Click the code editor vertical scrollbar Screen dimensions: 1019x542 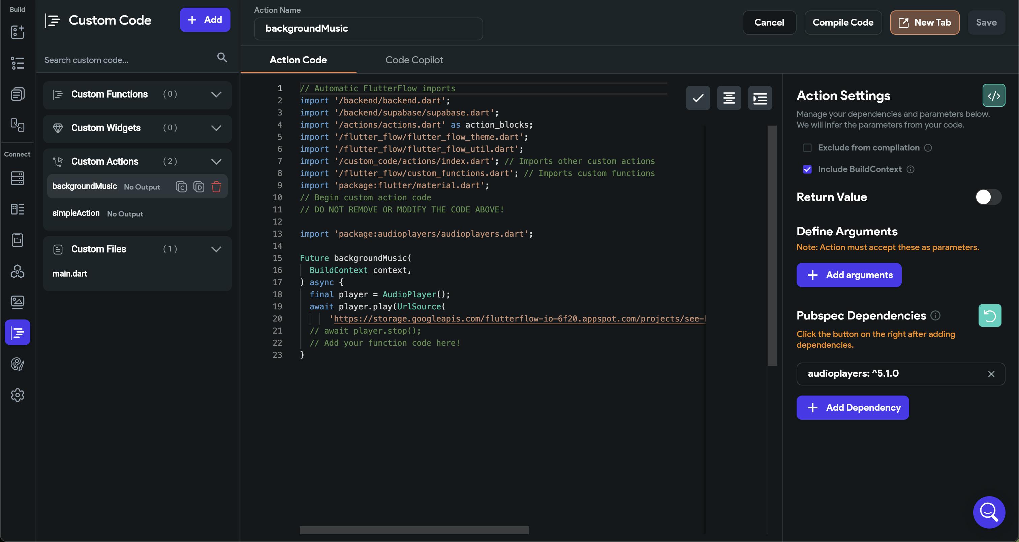pyautogui.click(x=772, y=245)
